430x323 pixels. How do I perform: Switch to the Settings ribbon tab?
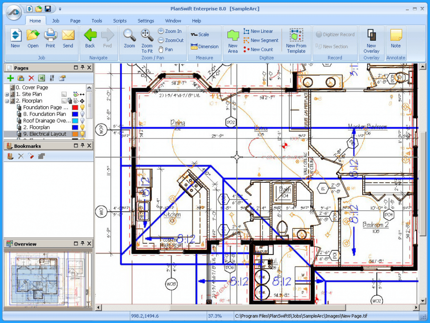pos(145,21)
